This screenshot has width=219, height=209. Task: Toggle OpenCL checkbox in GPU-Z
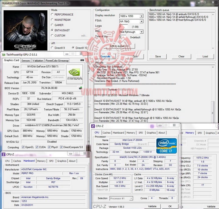23,147
